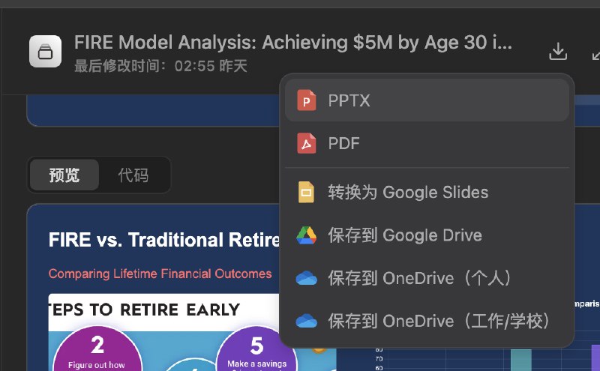Viewport: 600px width, 371px height.
Task: Switch to the 预览 tab
Action: [x=64, y=175]
